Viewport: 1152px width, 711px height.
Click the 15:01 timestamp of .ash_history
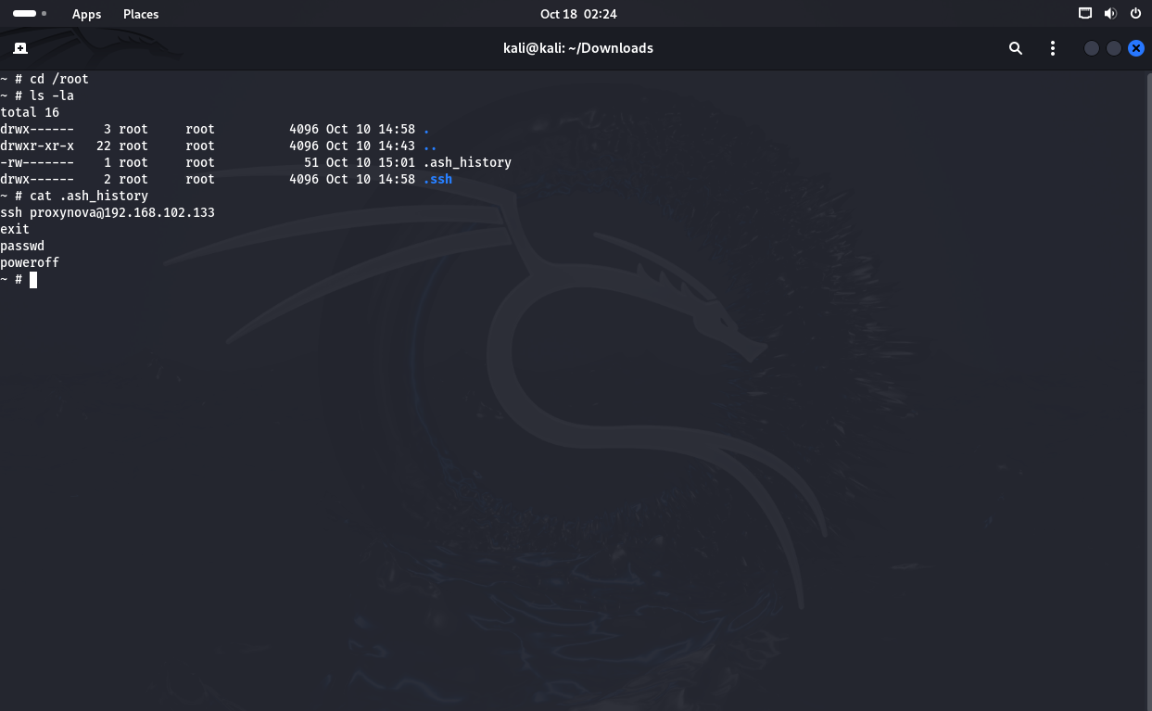point(397,162)
